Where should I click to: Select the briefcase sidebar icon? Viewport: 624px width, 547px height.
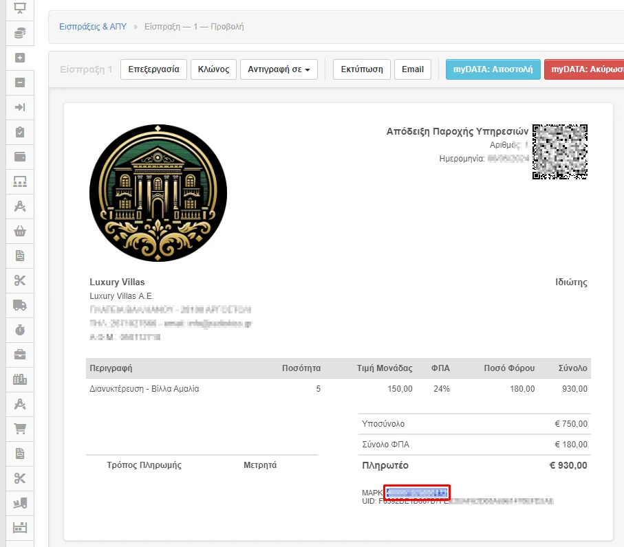[20, 355]
